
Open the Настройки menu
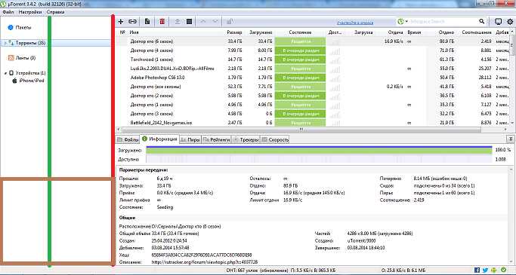tap(30, 12)
